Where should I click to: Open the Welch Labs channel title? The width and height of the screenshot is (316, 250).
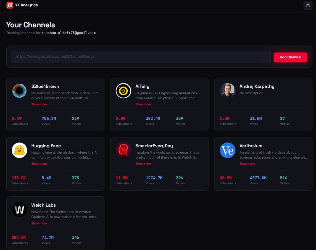coord(44,205)
